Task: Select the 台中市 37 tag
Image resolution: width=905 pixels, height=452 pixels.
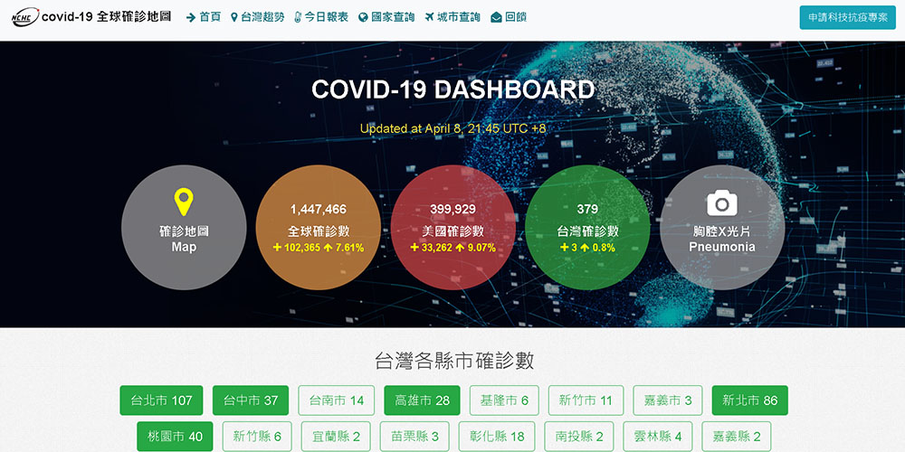Action: point(251,400)
